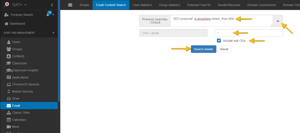Select the Email Content Search tab
The image size is (300, 133).
coord(111,5)
